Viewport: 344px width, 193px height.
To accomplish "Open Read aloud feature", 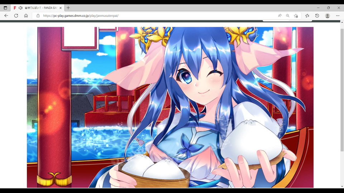I will (280, 16).
